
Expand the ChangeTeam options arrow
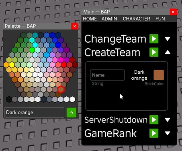point(168,39)
